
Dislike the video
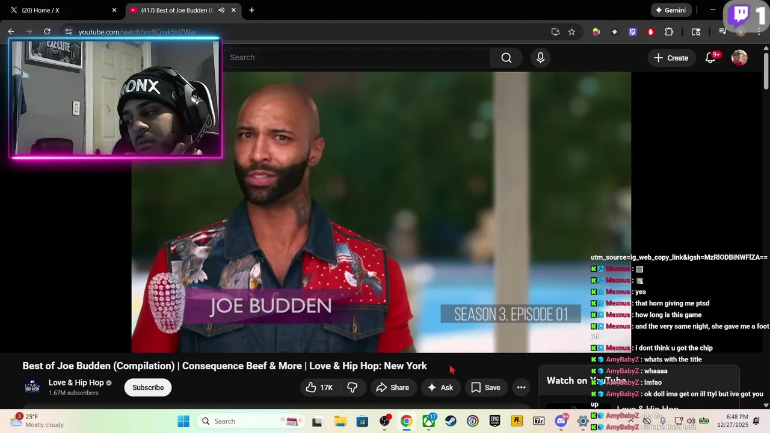click(353, 388)
